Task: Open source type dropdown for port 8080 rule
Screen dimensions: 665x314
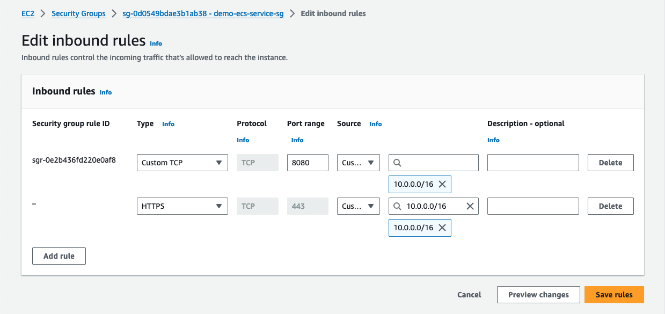Action: (358, 163)
